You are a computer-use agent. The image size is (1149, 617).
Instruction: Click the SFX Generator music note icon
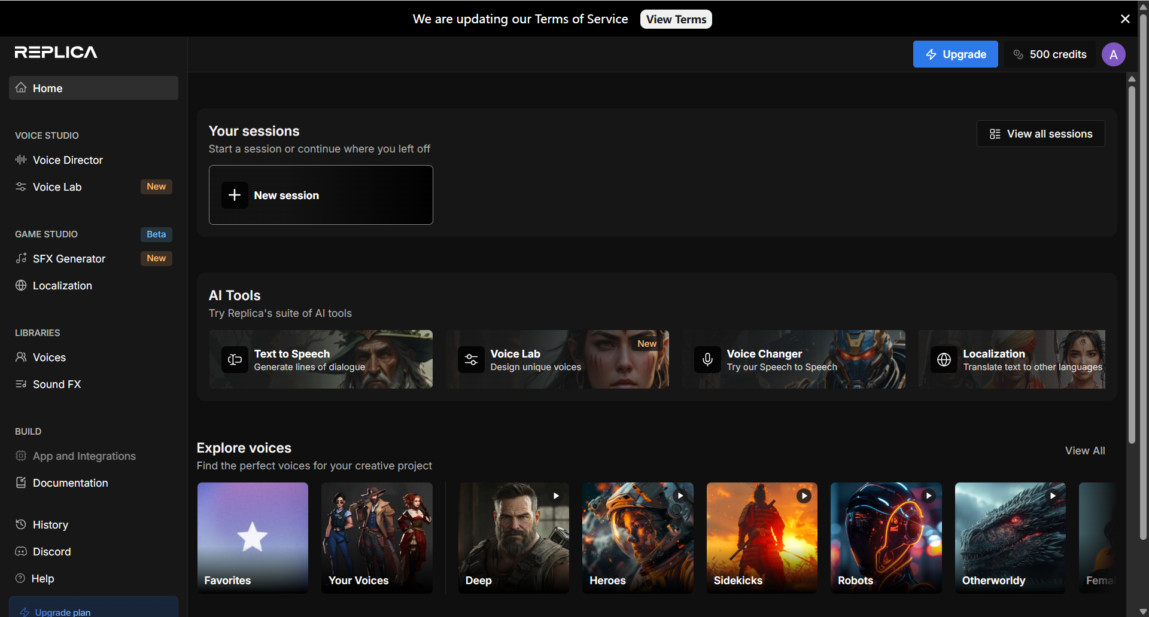point(21,258)
